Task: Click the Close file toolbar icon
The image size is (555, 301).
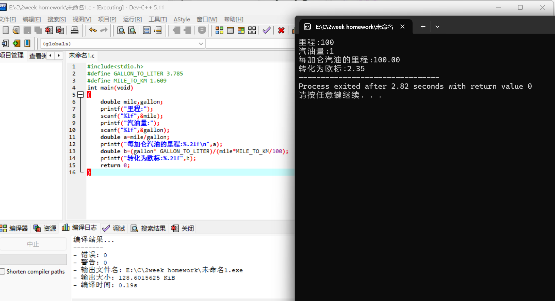Action: pos(49,30)
